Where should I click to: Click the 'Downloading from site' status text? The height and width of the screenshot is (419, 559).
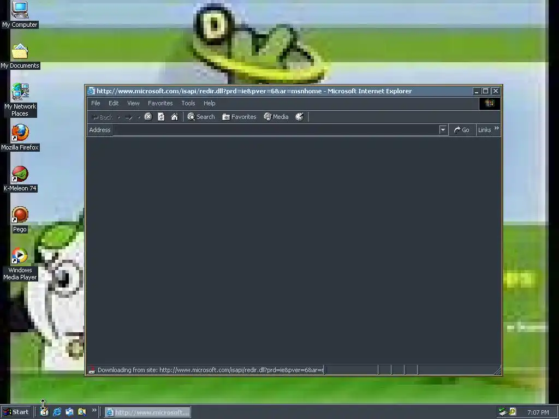[211, 370]
